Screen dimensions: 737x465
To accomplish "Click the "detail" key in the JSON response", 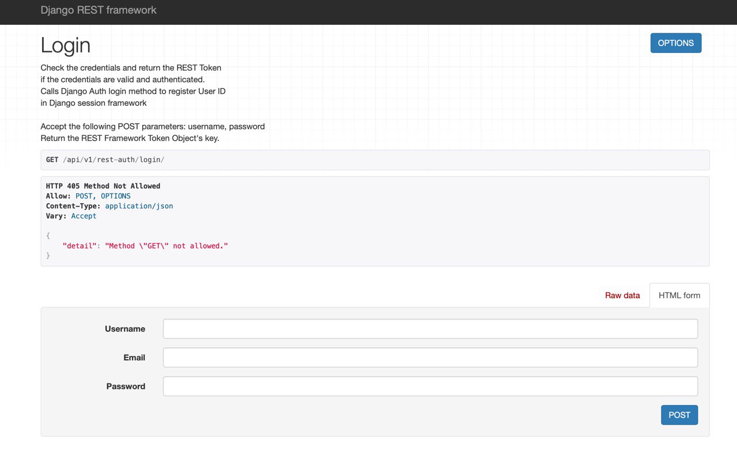I will tap(79, 246).
